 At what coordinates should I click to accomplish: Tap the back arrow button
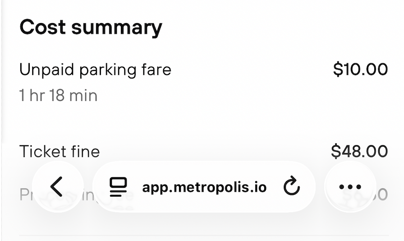[57, 186]
